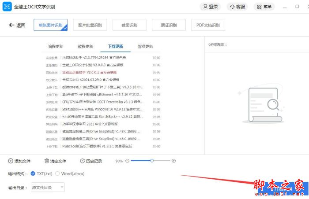
Task: Select the 单张图片识别 tab
Action: 50,25
